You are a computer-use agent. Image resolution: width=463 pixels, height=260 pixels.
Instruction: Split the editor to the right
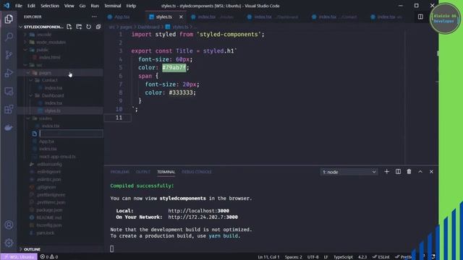tap(420, 17)
